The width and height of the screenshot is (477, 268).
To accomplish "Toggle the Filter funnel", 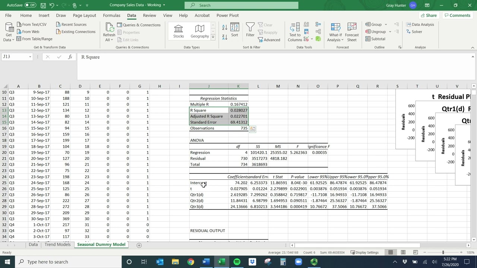I will click(x=250, y=30).
